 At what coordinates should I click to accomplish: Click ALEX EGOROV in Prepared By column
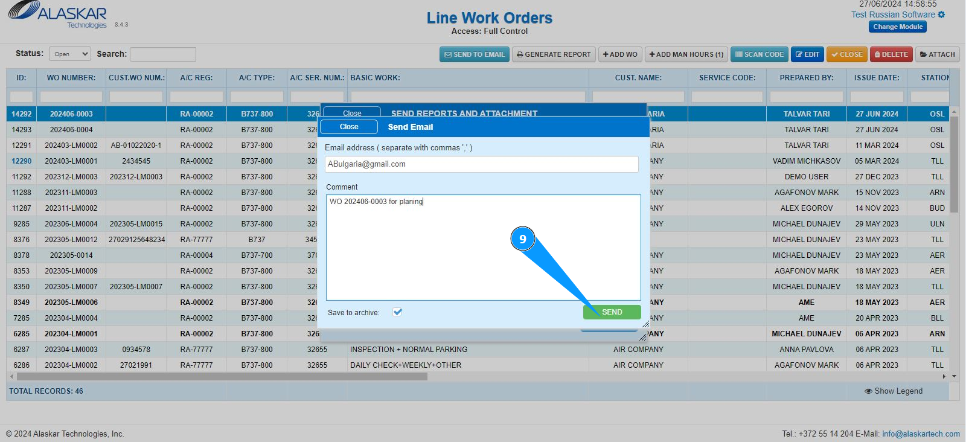point(807,208)
